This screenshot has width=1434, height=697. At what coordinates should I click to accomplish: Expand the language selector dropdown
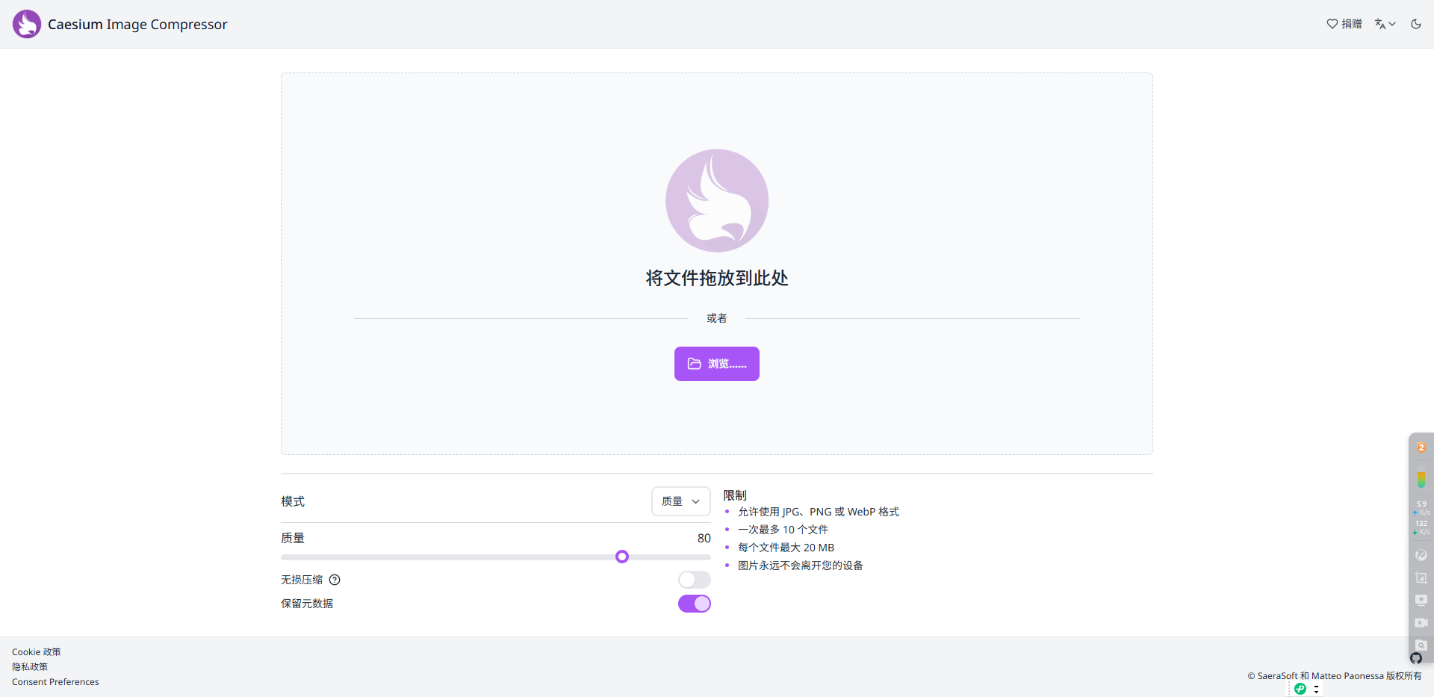1385,23
